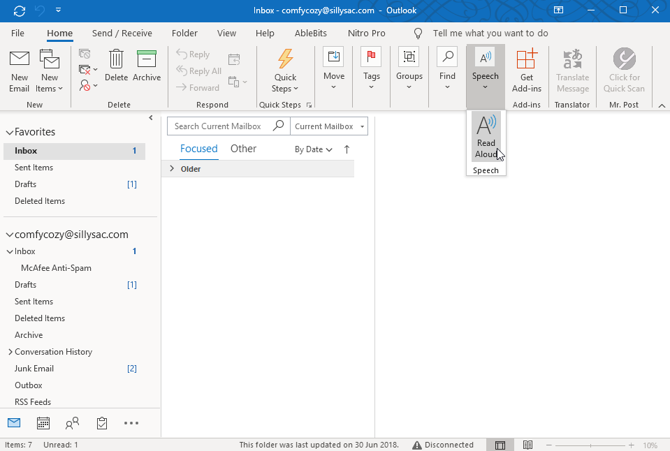670x451 pixels.
Task: Switch to Calendar view in navigation bar
Action: (43, 423)
